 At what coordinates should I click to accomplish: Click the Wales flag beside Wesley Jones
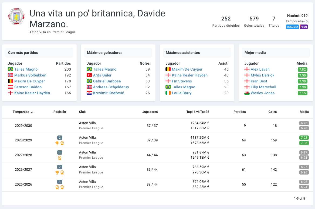pyautogui.click(x=247, y=93)
